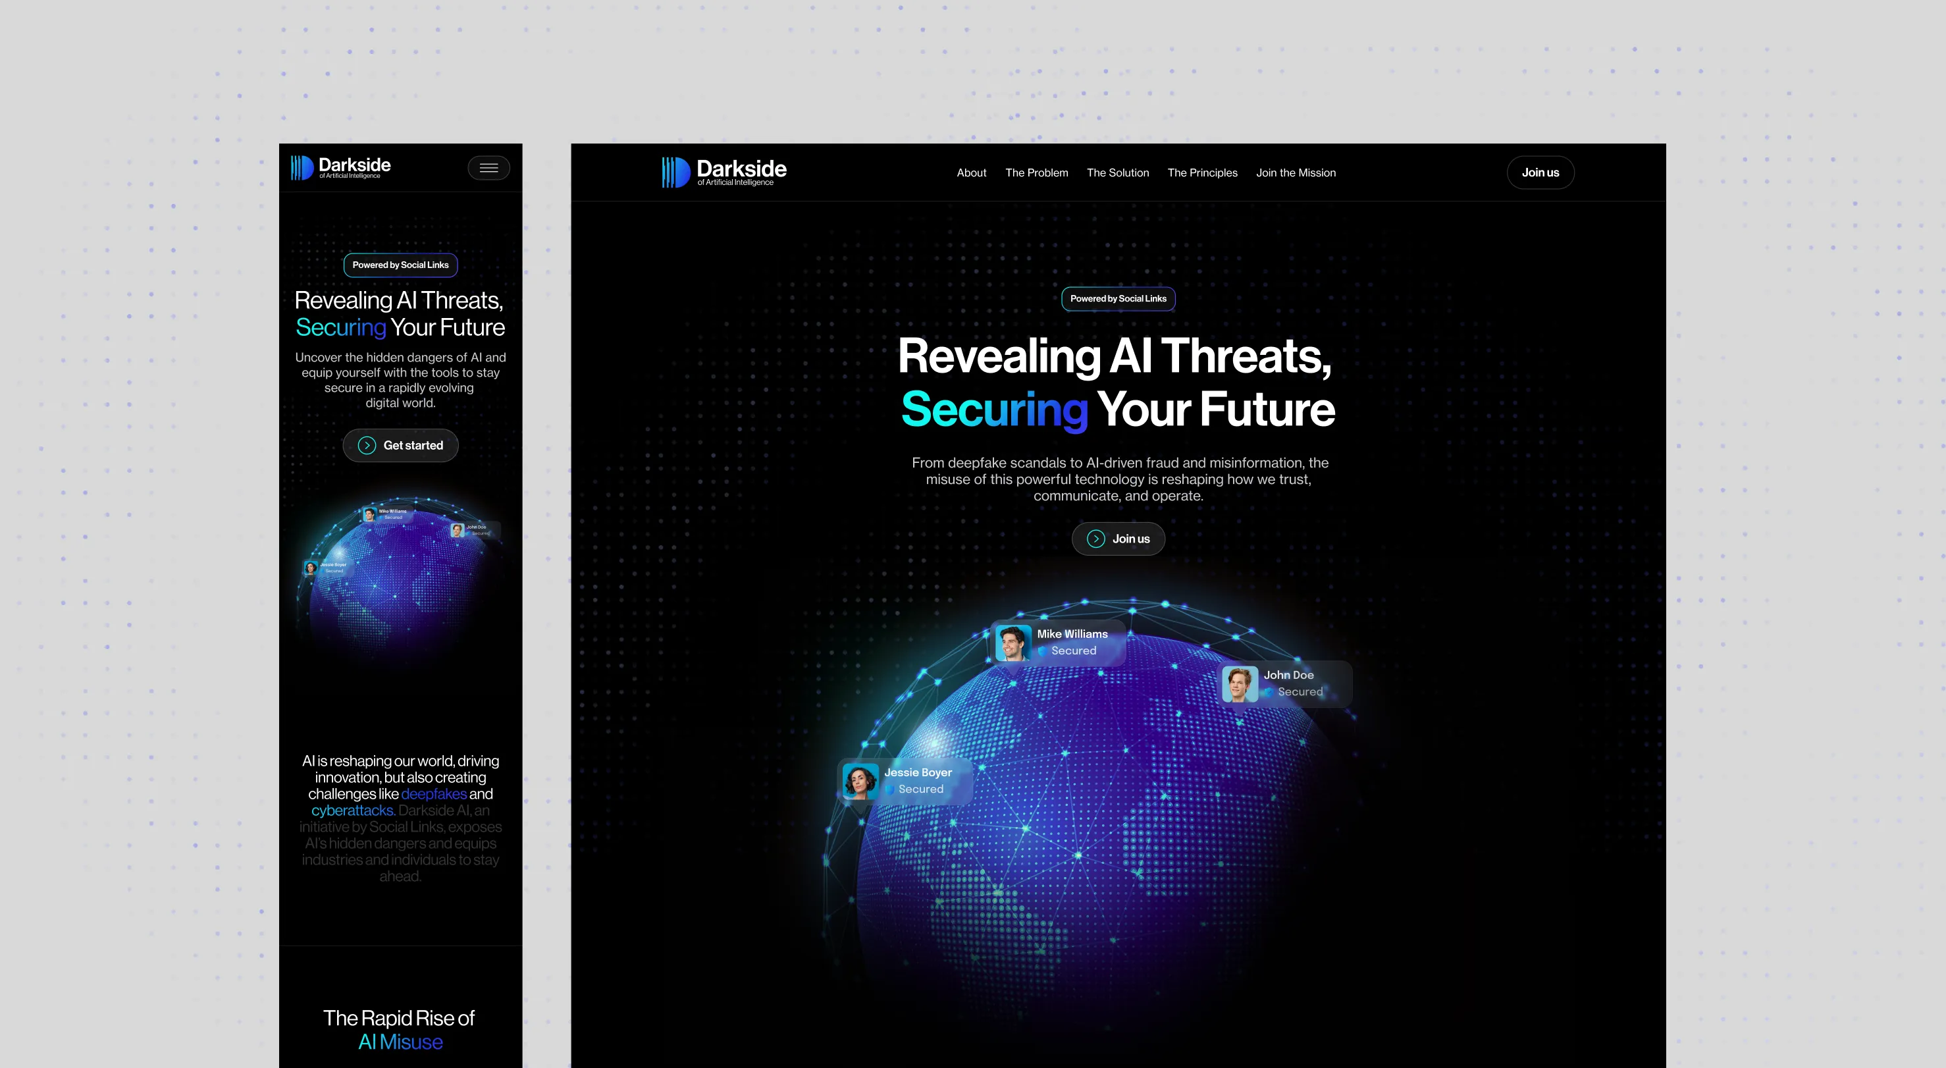1946x1068 pixels.
Task: Select Join the Mission in navigation
Action: (1296, 173)
